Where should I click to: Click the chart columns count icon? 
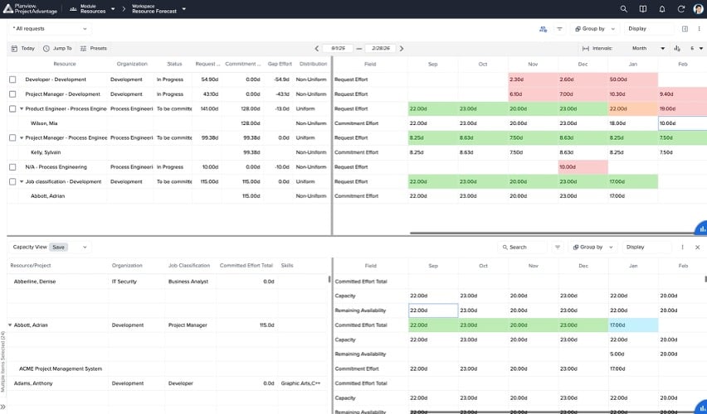677,48
